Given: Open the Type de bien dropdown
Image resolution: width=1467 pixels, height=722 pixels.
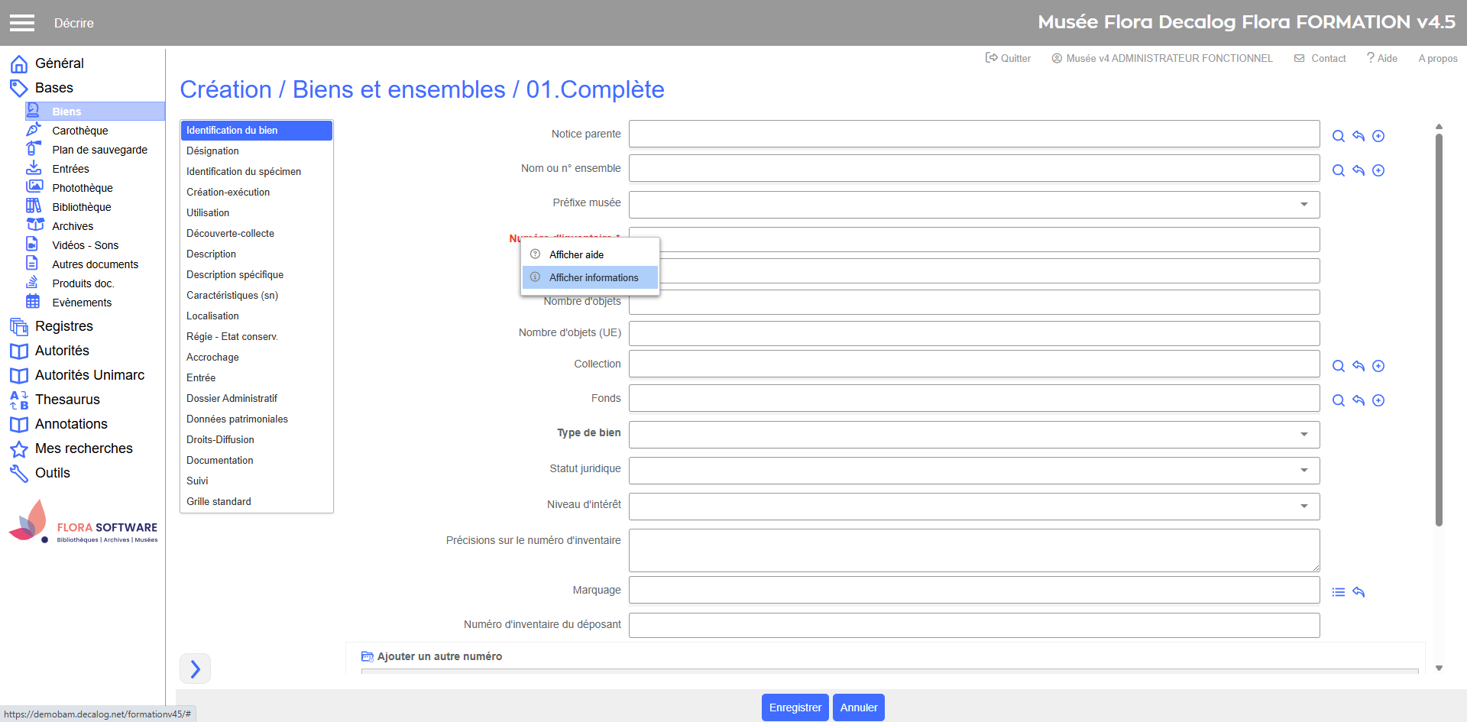Looking at the screenshot, I should point(973,435).
